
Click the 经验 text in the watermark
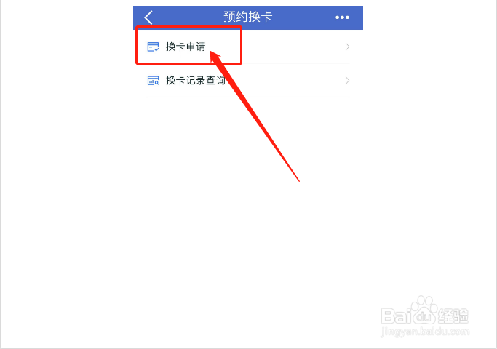pyautogui.click(x=453, y=316)
